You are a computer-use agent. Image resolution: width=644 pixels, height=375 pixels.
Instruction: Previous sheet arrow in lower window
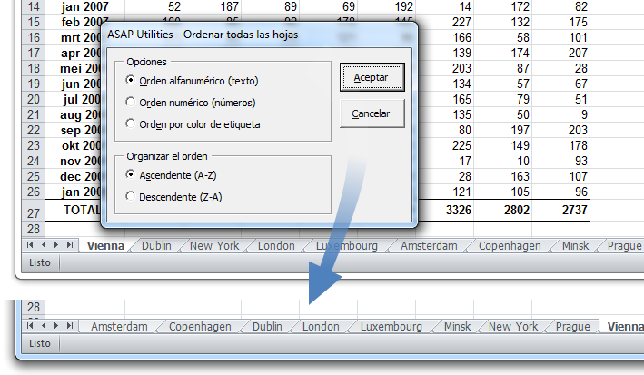(x=44, y=326)
